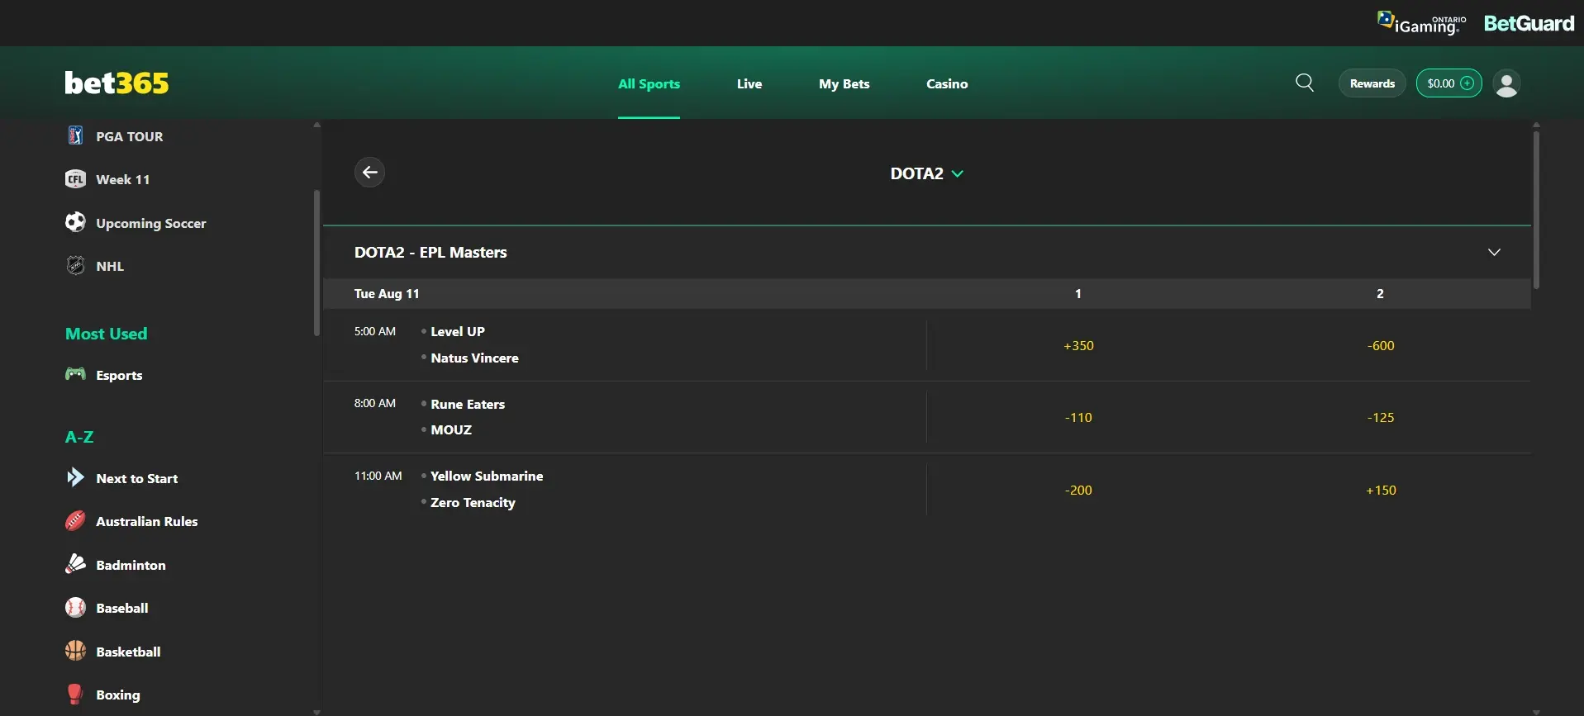This screenshot has height=716, width=1584.
Task: Select MOUZ odds -125
Action: click(1380, 417)
